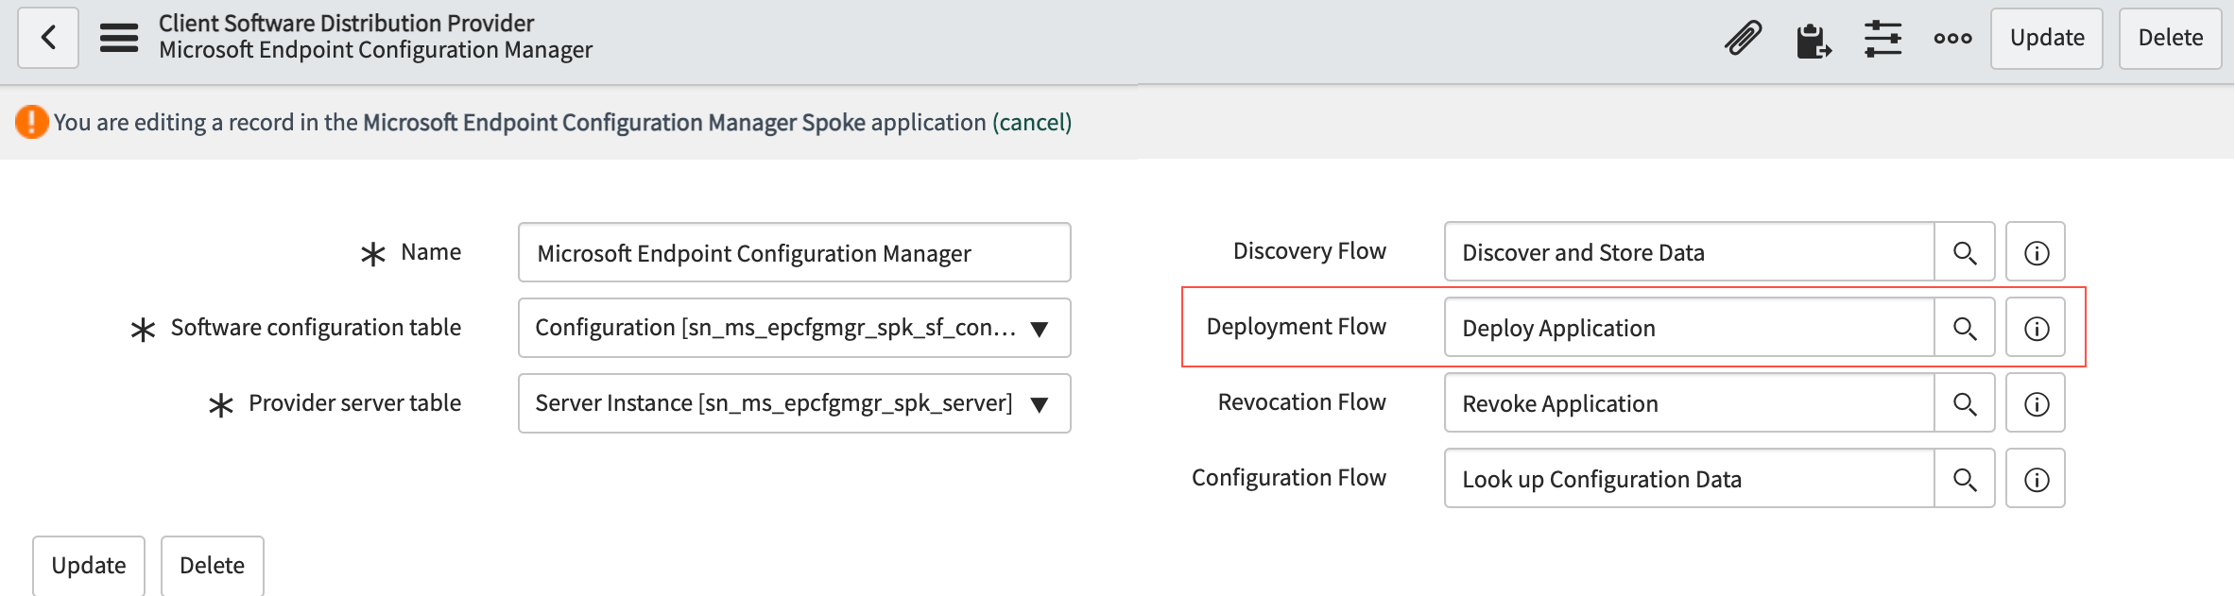Open lookup search for Configuration Flow
This screenshot has height=596, width=2235.
1965,479
